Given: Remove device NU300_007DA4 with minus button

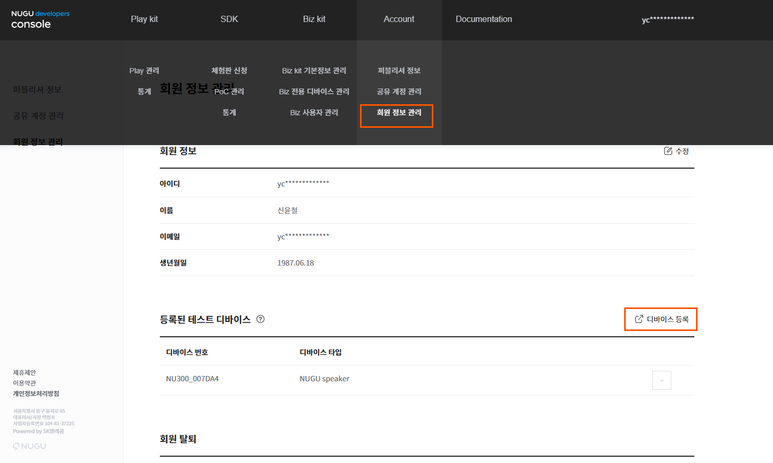Looking at the screenshot, I should point(661,380).
